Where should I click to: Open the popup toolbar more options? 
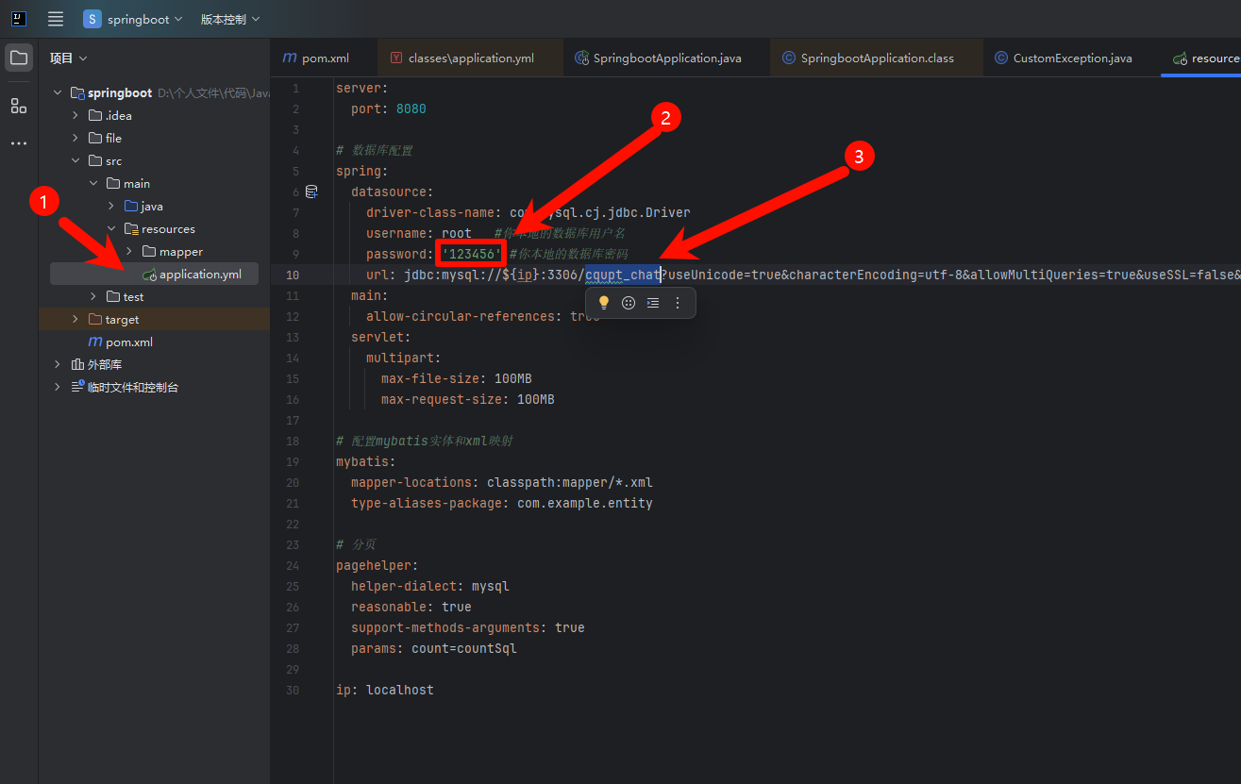pos(677,303)
